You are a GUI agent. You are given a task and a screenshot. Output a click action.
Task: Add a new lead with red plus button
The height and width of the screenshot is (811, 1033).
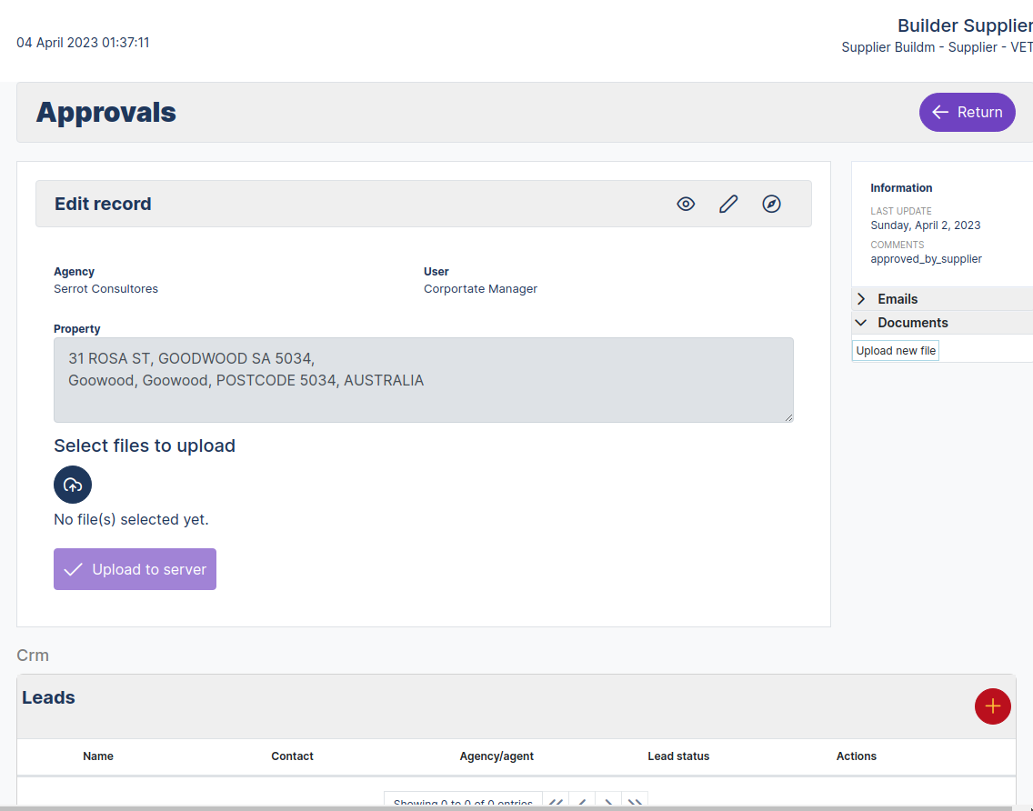(992, 706)
